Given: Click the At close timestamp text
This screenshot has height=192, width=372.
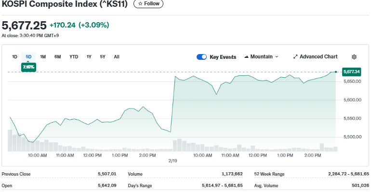Looking at the screenshot, I should click(30, 36).
